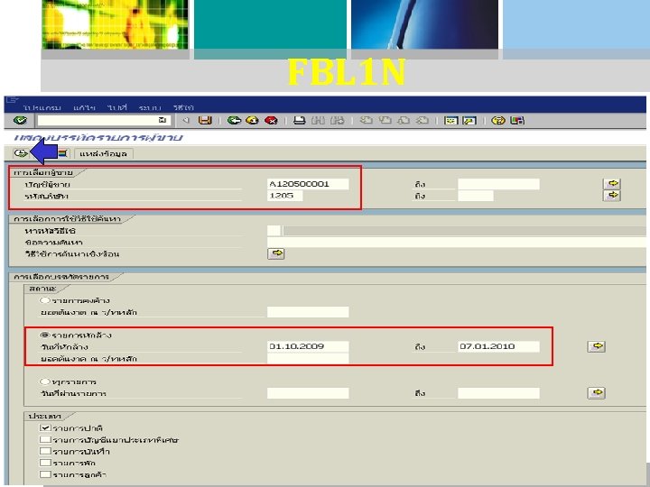
Task: Click the Save diskette icon
Action: (x=205, y=121)
